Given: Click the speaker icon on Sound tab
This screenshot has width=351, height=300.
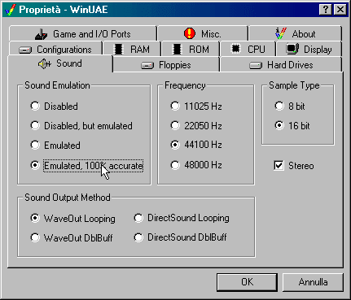Looking at the screenshot, I should (x=45, y=64).
